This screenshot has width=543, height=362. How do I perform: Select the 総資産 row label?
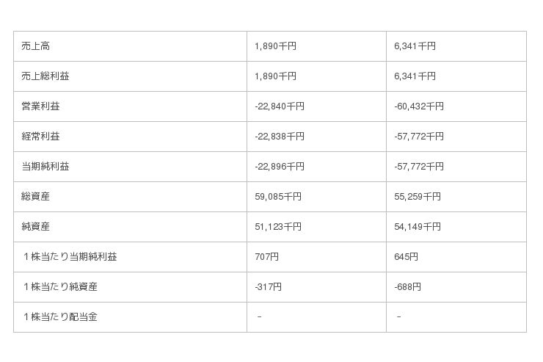36,197
